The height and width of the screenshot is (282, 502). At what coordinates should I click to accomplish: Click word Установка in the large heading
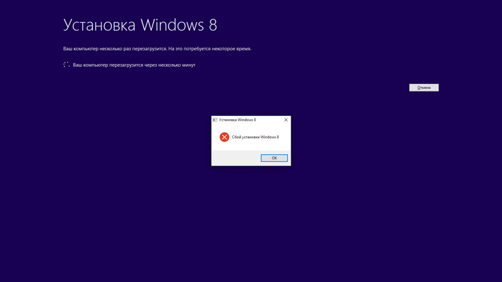[x=99, y=25]
